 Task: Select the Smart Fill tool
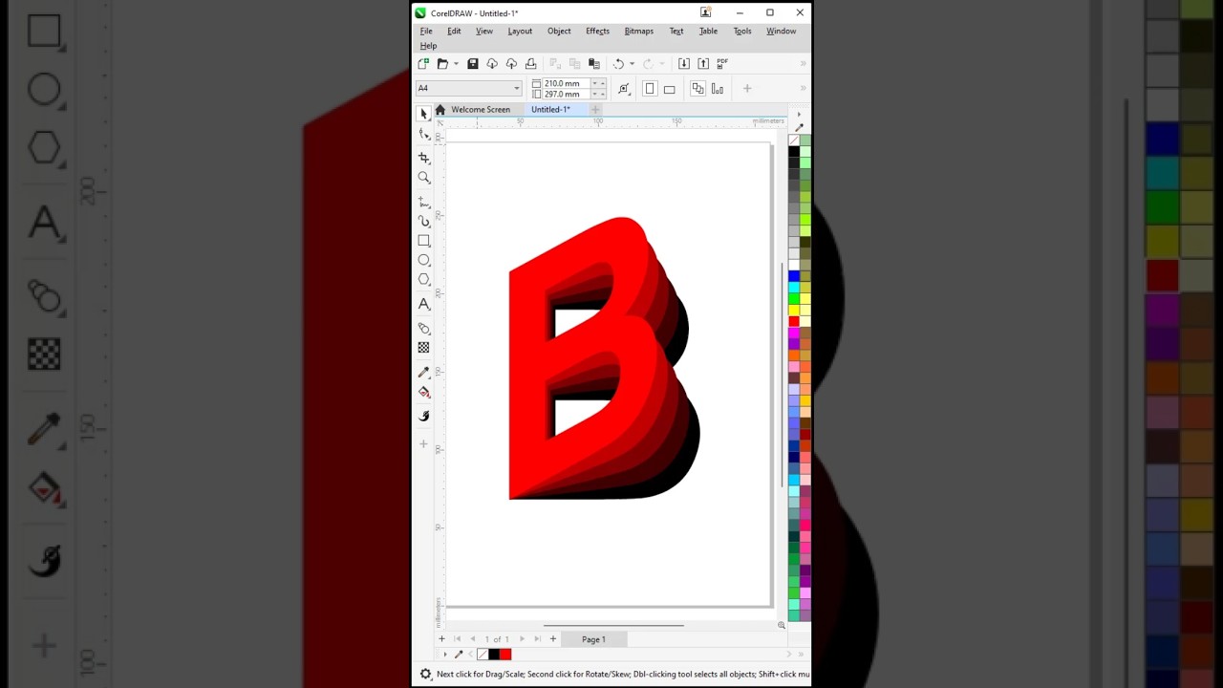coord(424,416)
